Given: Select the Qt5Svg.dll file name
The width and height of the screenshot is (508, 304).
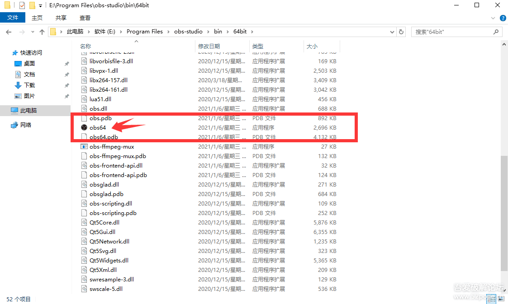Looking at the screenshot, I should [103, 251].
